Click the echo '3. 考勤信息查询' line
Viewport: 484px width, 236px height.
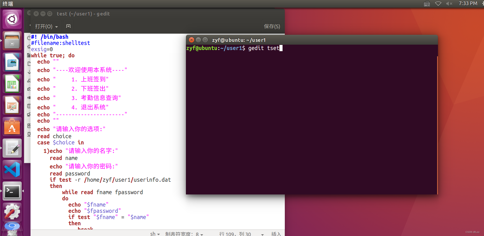pyautogui.click(x=79, y=98)
